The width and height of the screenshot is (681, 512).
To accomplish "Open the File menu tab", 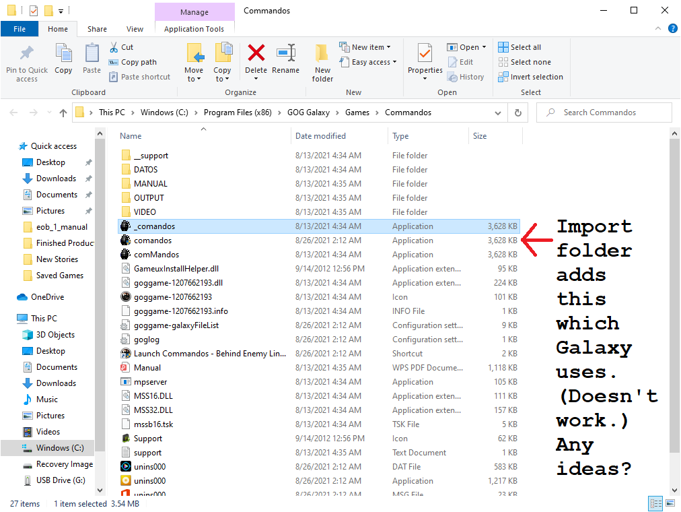I will pos(20,29).
